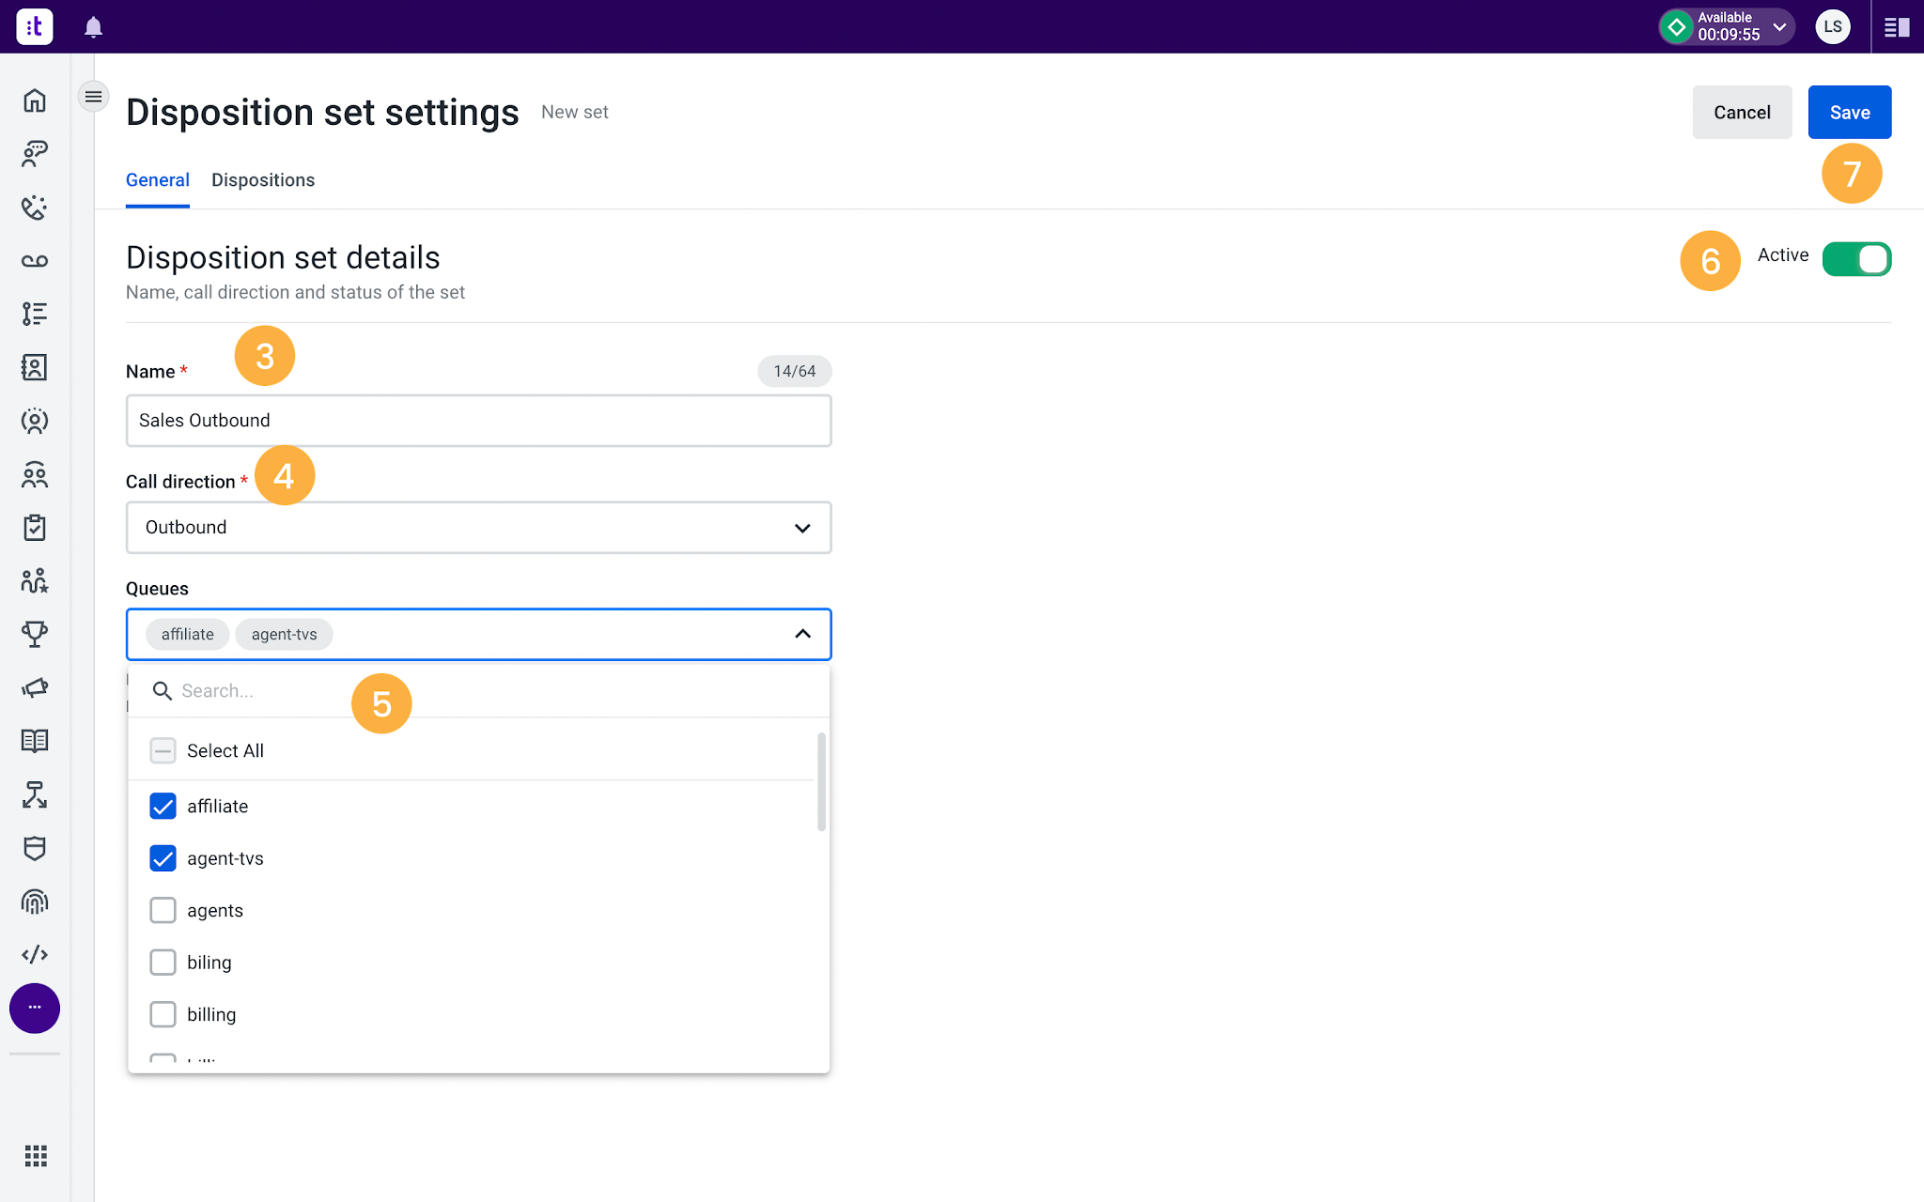
Task: Open the megaphone announcements icon
Action: 35,688
